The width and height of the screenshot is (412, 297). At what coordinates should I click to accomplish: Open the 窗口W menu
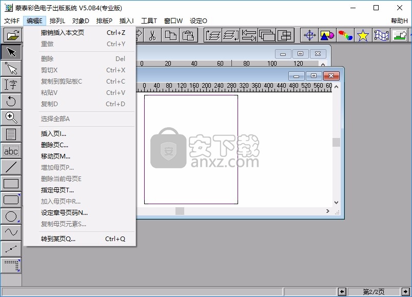[173, 21]
